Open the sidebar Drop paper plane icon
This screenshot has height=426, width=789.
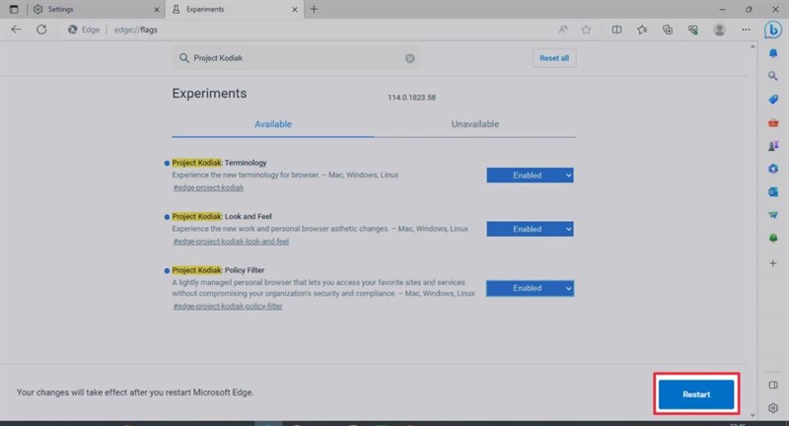(773, 215)
